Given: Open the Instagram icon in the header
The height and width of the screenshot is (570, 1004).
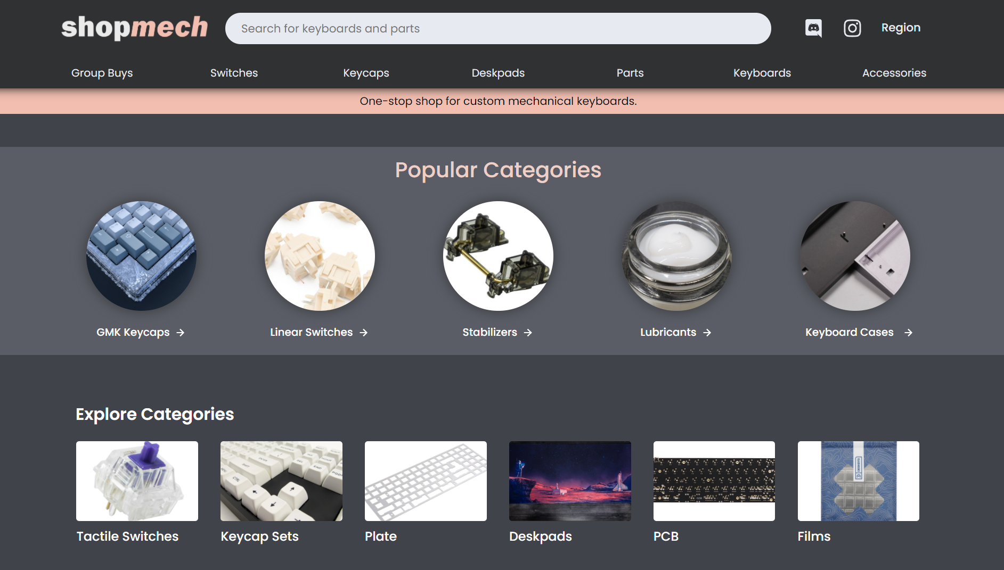Looking at the screenshot, I should [x=852, y=28].
